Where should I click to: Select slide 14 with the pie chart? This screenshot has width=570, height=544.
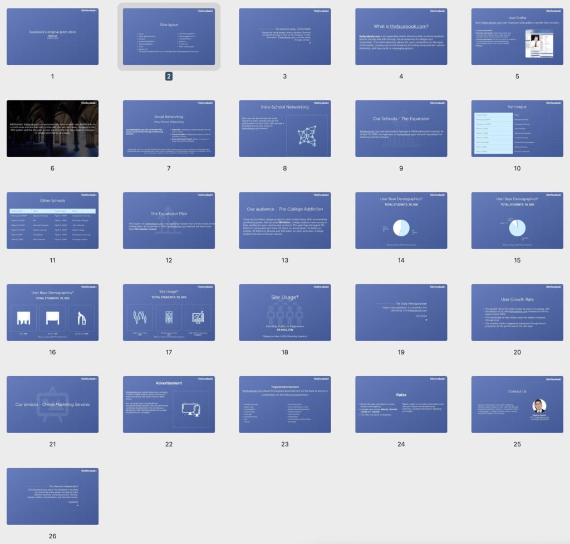tap(401, 221)
